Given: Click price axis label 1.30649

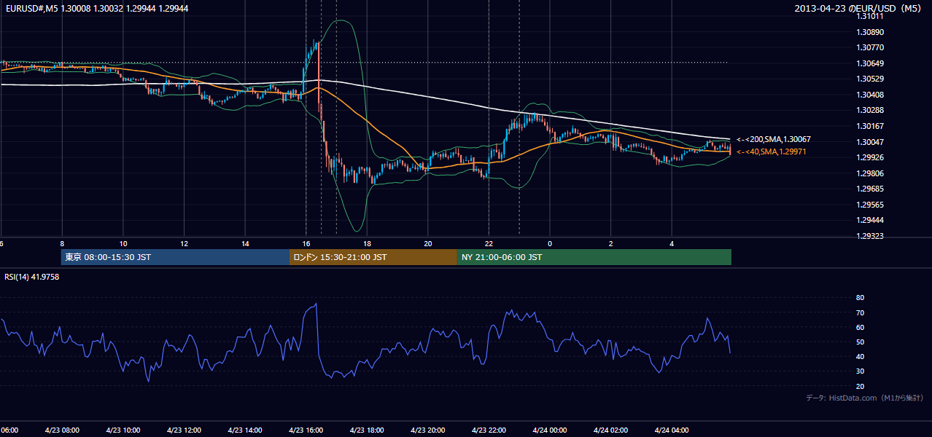Looking at the screenshot, I should pyautogui.click(x=870, y=63).
